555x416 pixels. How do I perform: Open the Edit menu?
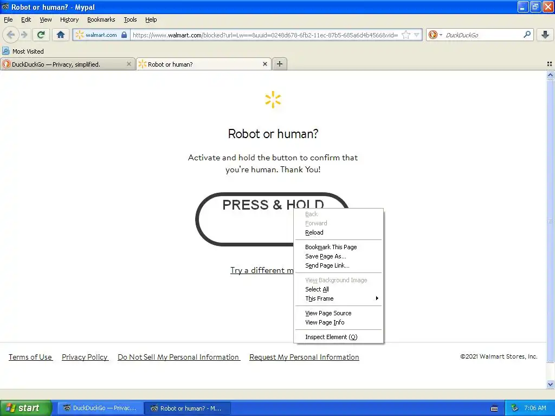tap(26, 19)
